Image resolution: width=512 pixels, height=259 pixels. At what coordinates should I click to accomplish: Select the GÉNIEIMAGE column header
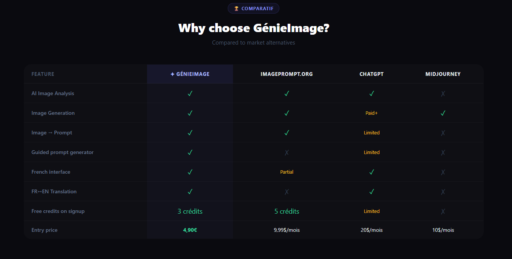pos(190,74)
